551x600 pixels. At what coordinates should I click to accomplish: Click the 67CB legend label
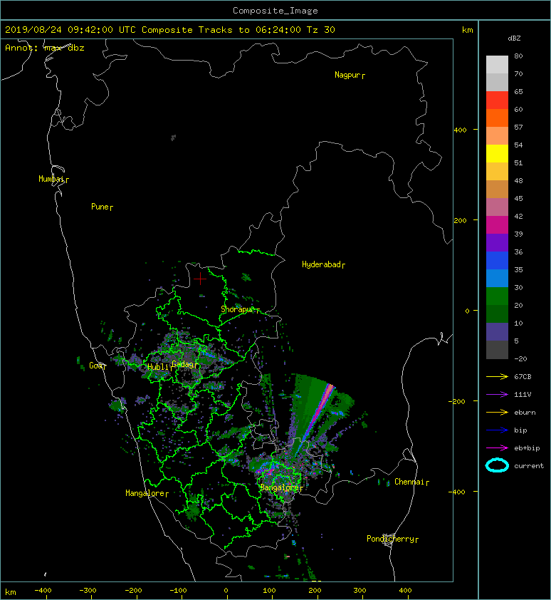[523, 377]
